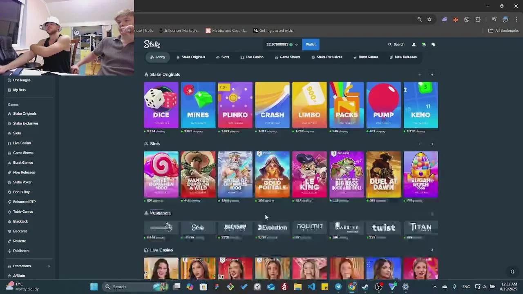This screenshot has height=294, width=523.
Task: Open the Keno game tile
Action: coord(421,105)
